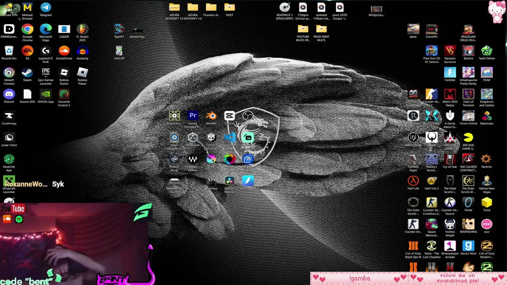Viewport: 507px width, 285px height.
Task: Open the PROD B9NT BEATS folder
Action: pos(321,29)
